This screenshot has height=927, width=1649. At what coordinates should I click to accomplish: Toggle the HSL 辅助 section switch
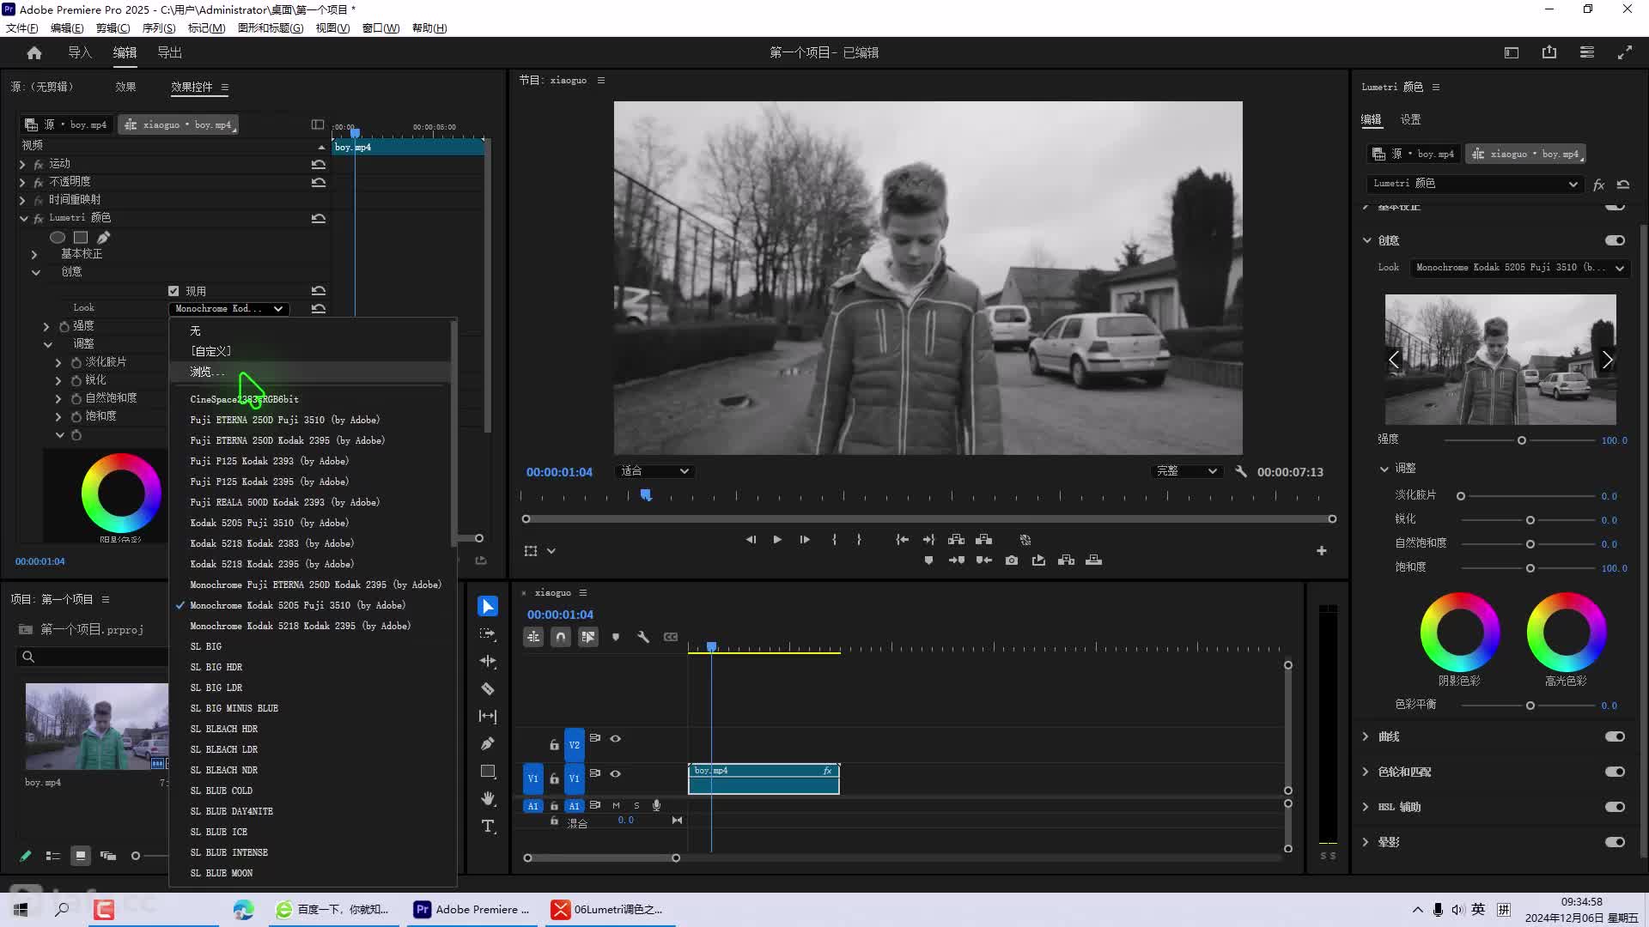tap(1615, 807)
